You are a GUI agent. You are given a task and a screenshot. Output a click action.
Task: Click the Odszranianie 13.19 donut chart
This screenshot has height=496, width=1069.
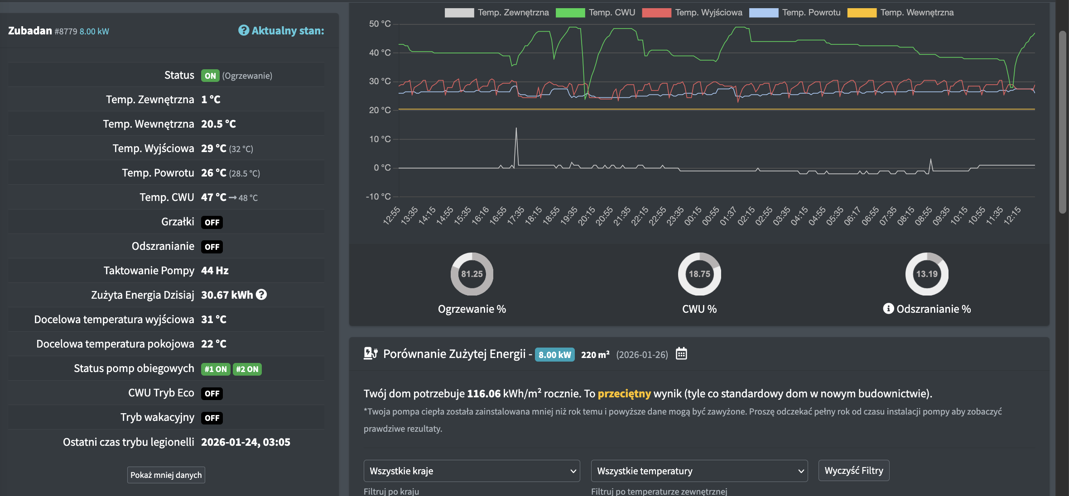coord(926,274)
